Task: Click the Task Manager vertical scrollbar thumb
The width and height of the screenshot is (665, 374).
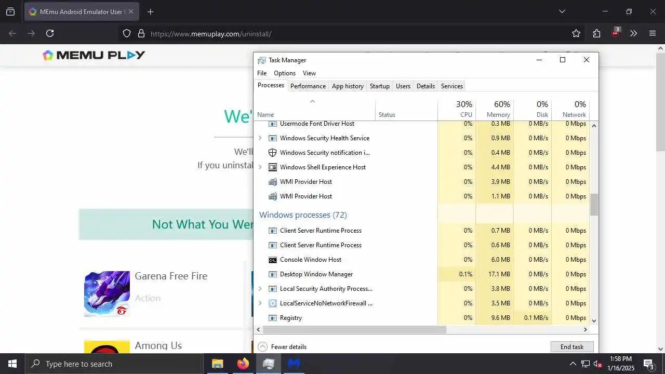Action: click(594, 205)
